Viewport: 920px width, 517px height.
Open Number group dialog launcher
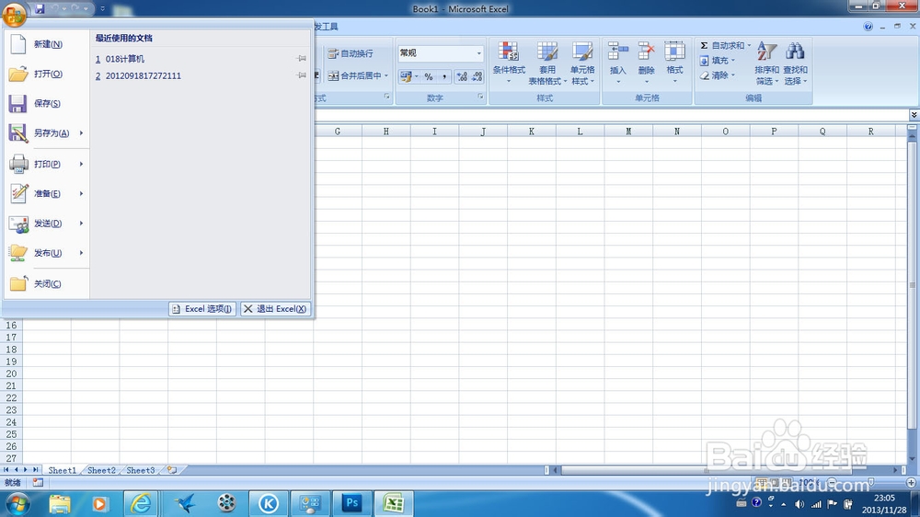(480, 97)
